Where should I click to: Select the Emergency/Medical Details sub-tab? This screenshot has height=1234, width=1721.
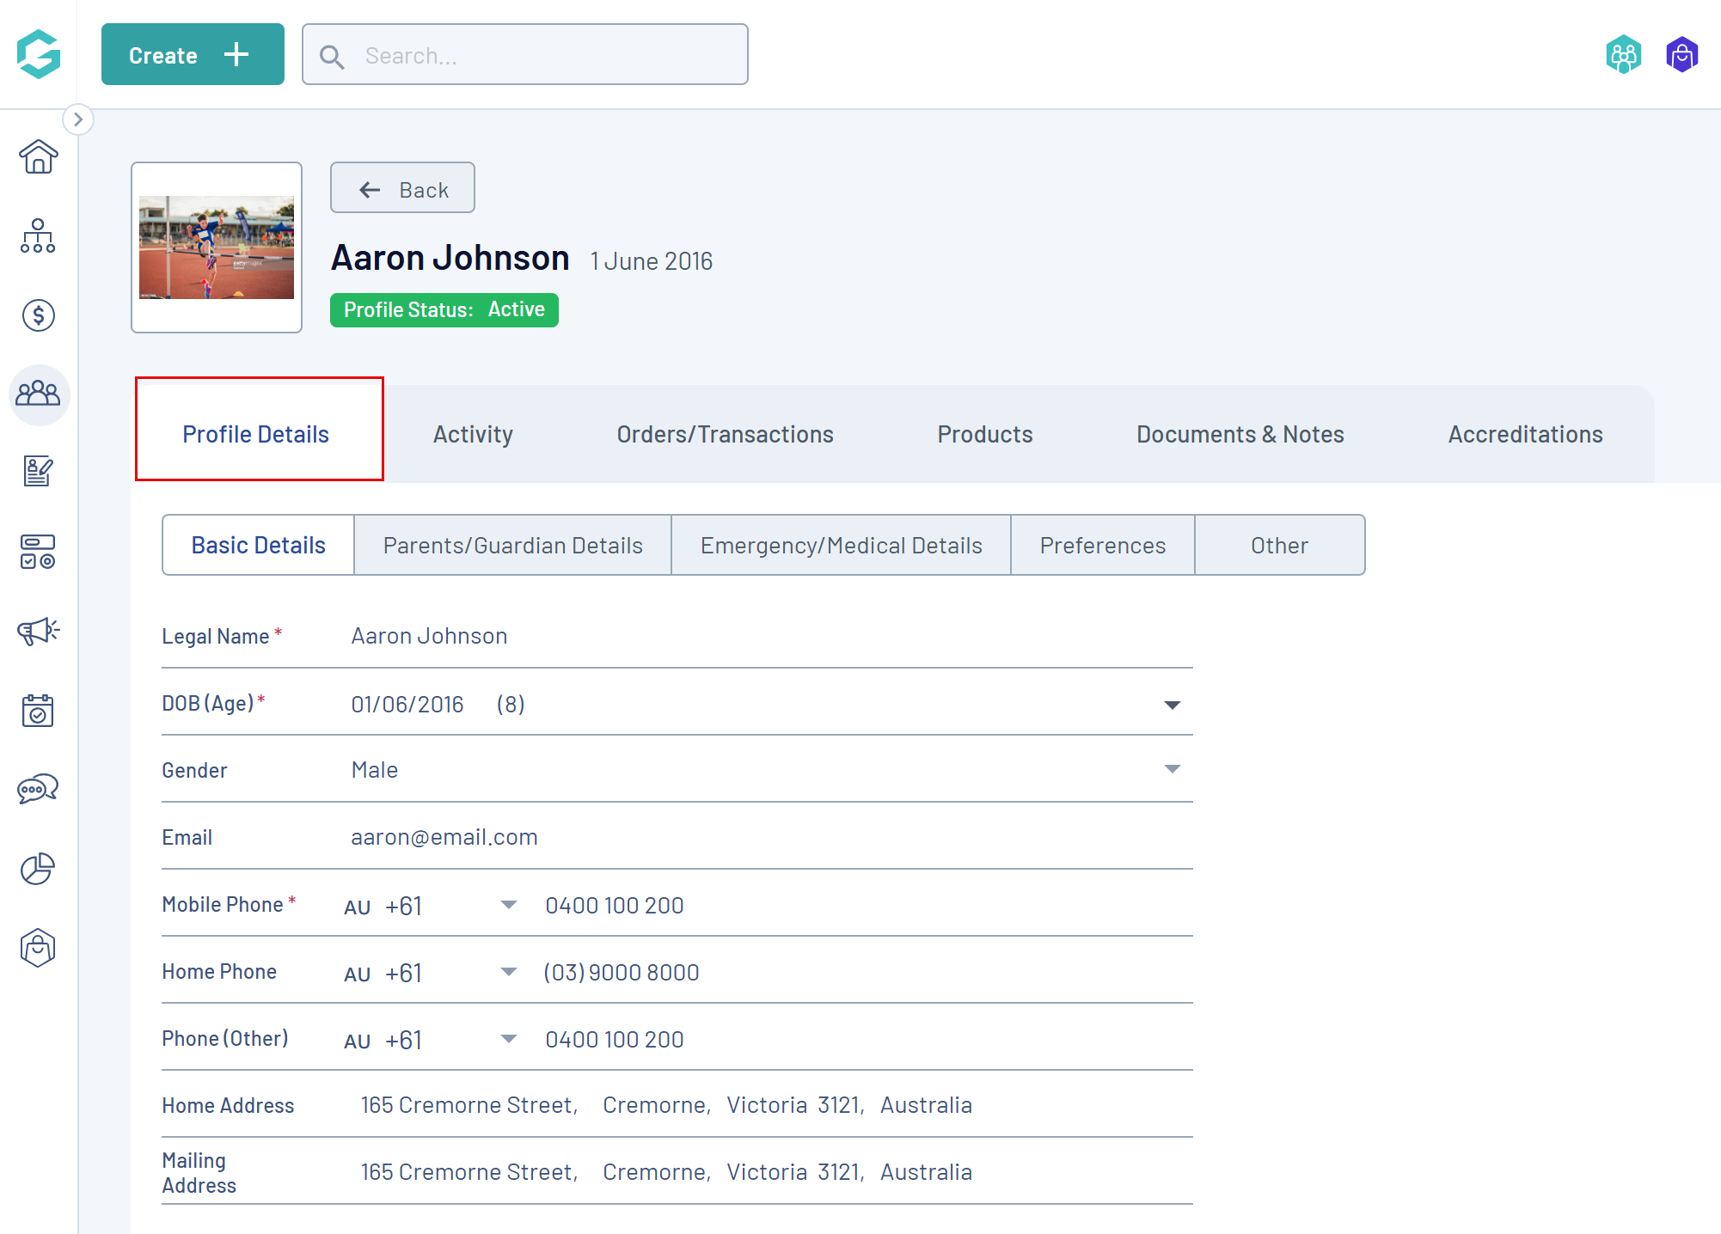point(841,546)
